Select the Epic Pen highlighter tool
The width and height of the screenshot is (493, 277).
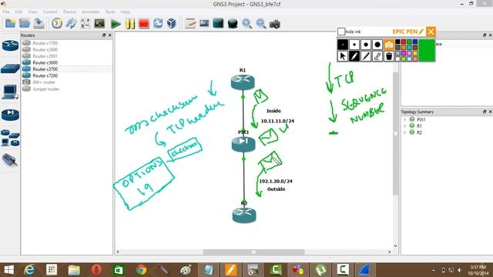366,56
